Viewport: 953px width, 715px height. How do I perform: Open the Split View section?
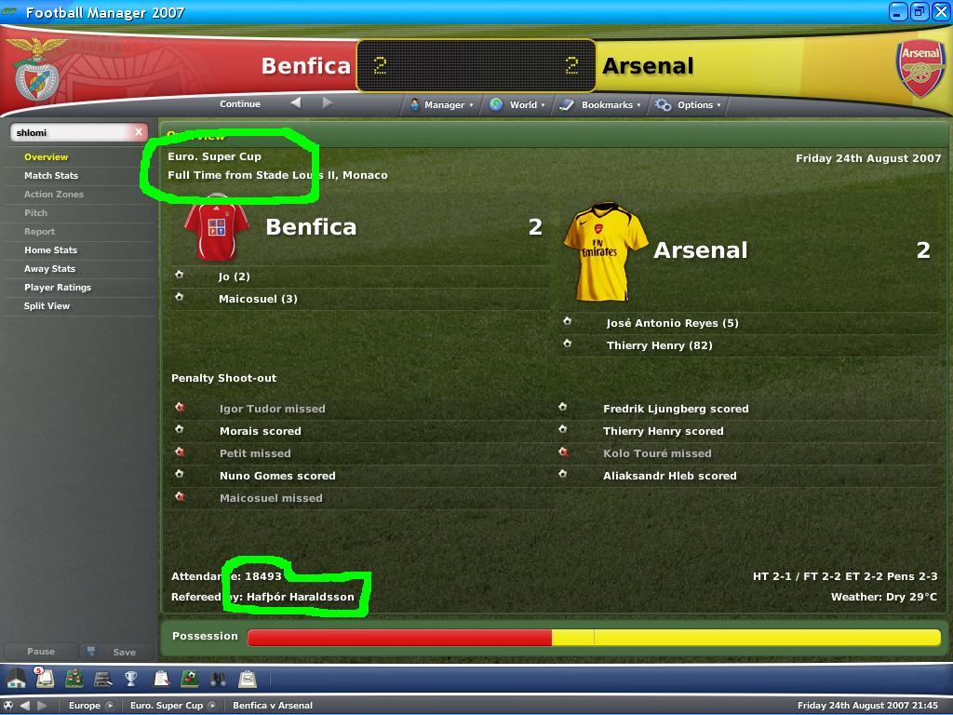point(47,305)
